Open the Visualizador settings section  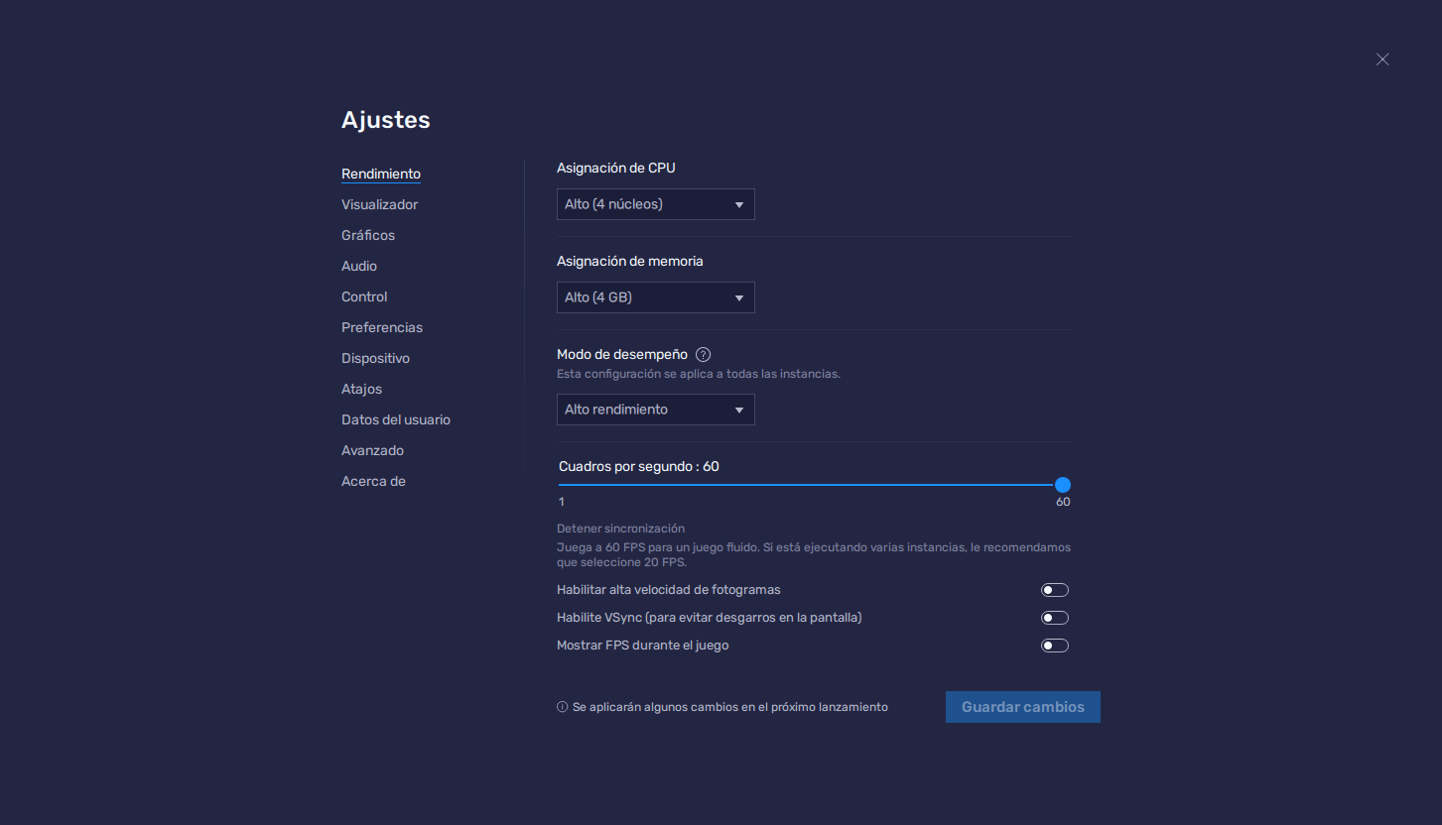coord(380,204)
